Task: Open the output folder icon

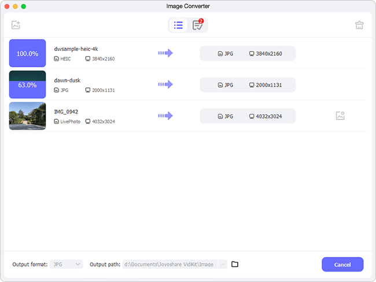Action: point(235,264)
